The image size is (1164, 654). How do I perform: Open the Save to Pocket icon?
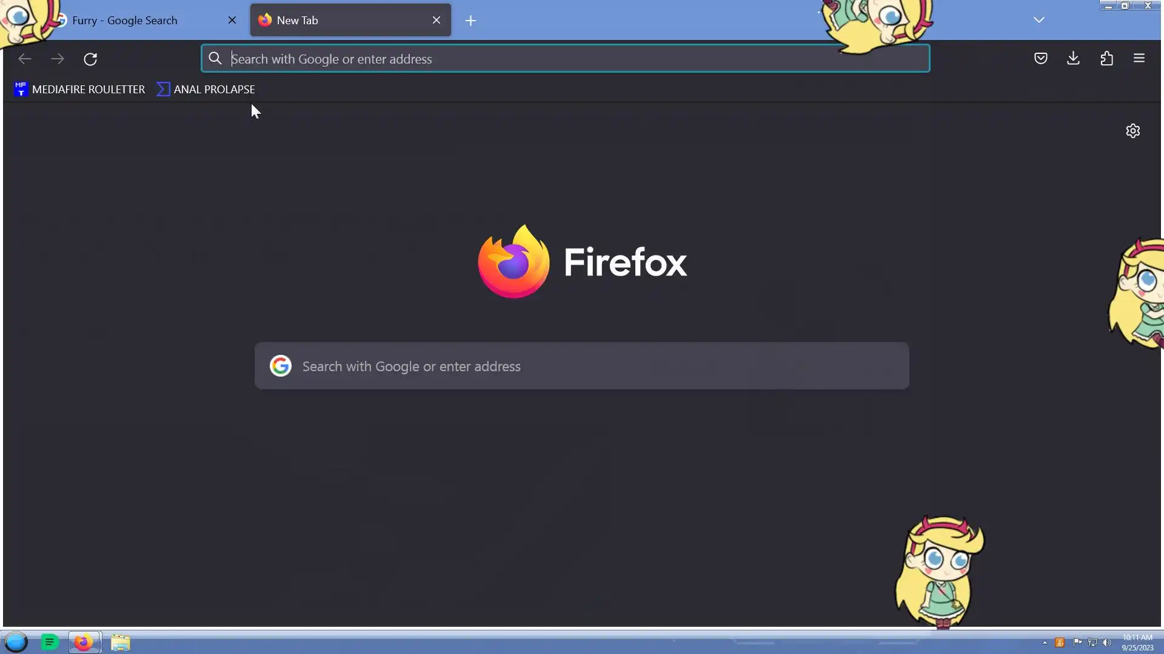click(x=1040, y=59)
